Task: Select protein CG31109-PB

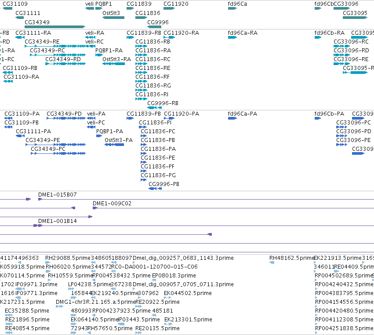Action: [22, 122]
